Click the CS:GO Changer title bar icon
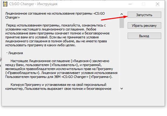Screen dimensions: 167x116 pos(5,4)
